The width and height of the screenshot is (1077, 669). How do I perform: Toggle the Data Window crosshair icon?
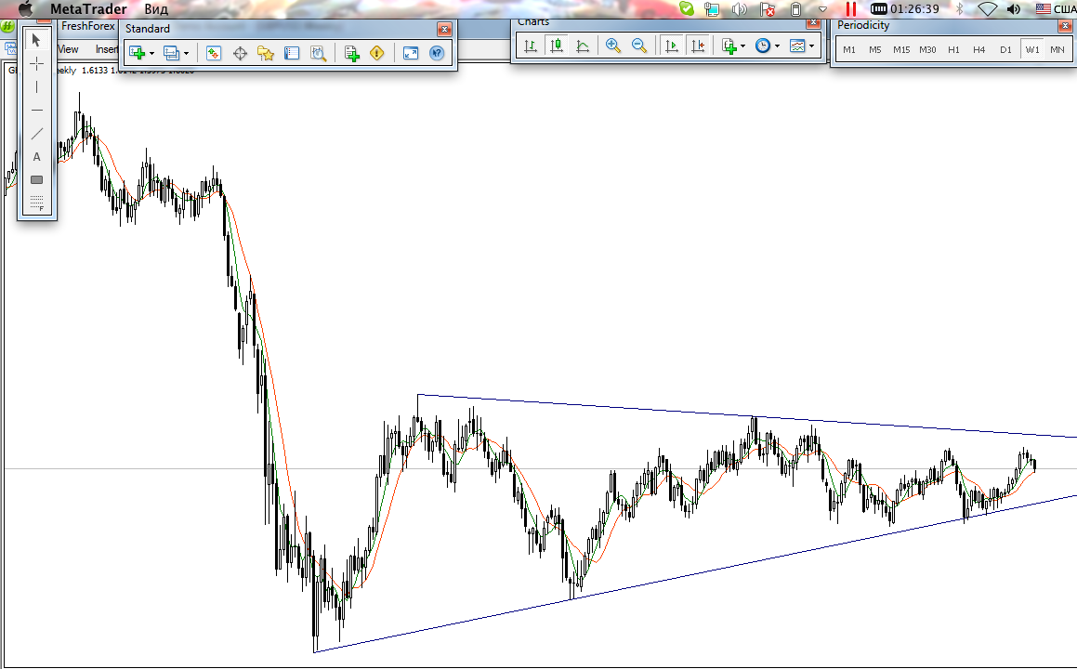pos(240,53)
